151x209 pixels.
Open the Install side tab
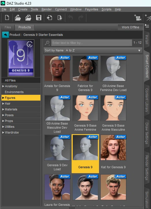pyautogui.click(x=147, y=39)
